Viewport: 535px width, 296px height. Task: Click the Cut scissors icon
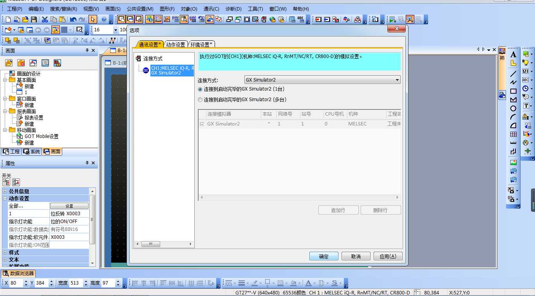(x=45, y=19)
